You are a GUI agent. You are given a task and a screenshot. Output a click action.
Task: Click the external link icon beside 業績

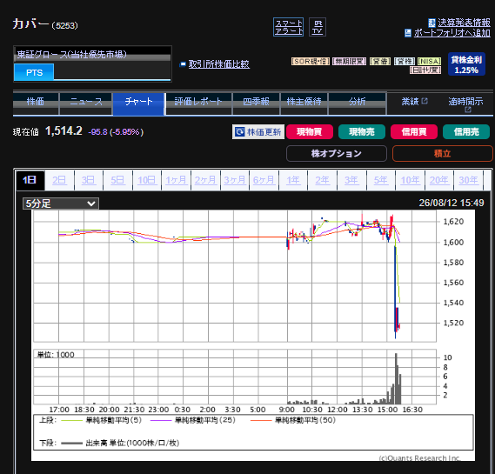(425, 101)
